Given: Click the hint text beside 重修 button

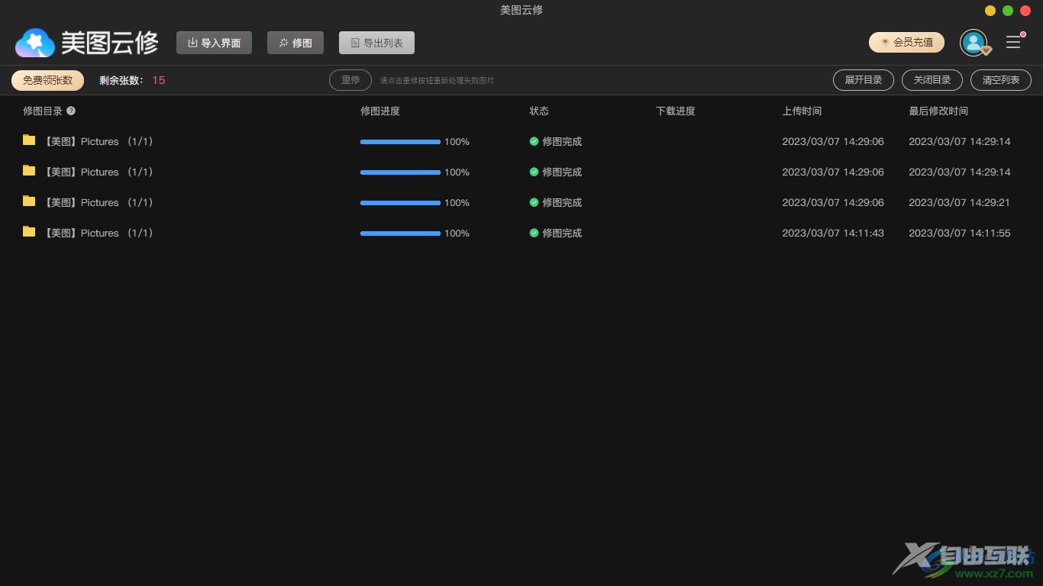Looking at the screenshot, I should [x=437, y=80].
